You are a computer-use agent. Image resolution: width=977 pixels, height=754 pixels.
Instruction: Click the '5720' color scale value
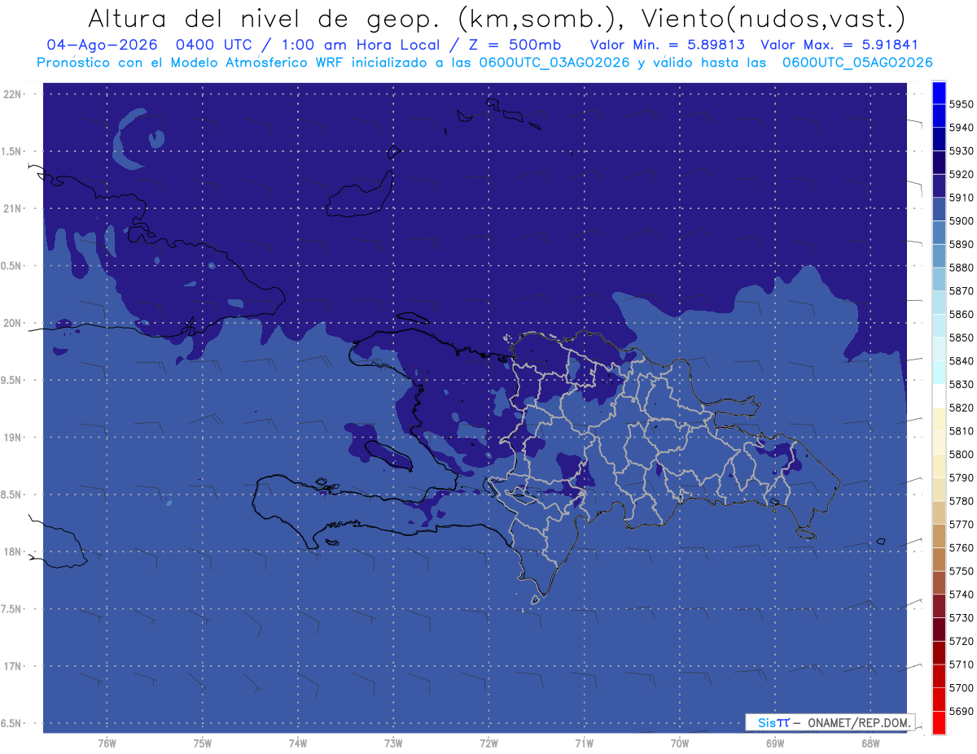(961, 641)
